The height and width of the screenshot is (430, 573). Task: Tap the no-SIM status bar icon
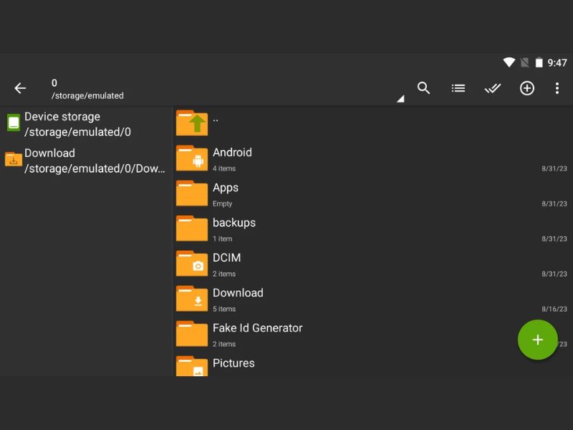tap(525, 62)
